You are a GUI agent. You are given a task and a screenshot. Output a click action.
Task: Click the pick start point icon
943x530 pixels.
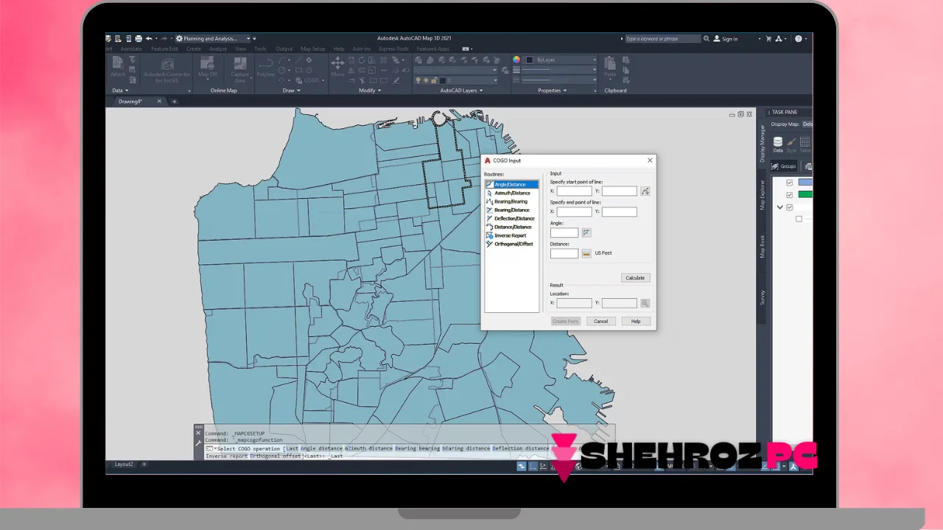pyautogui.click(x=645, y=191)
